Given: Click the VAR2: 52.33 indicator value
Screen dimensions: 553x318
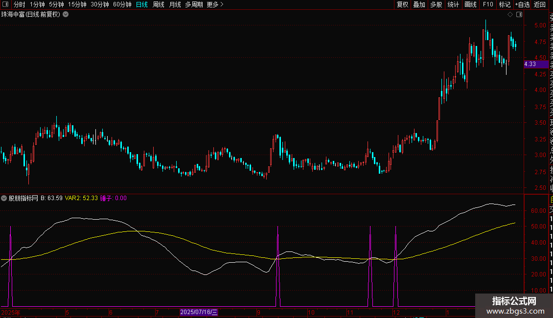Looking at the screenshot, I should [81, 198].
